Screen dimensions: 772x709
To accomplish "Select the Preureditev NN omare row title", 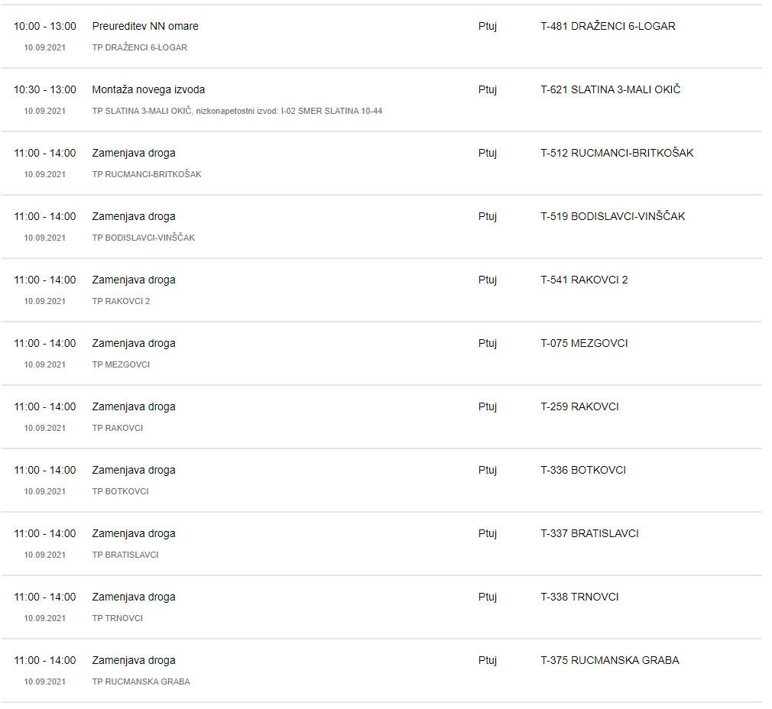I will (145, 26).
